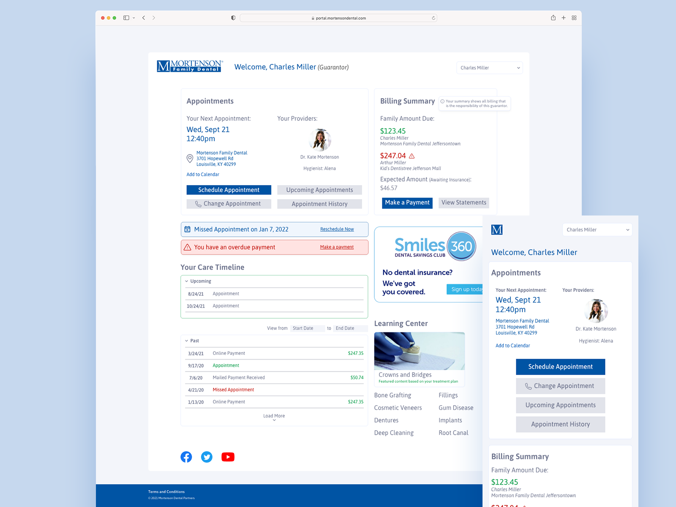Click Schedule Appointment in mobile view
The width and height of the screenshot is (676, 507).
click(x=560, y=367)
